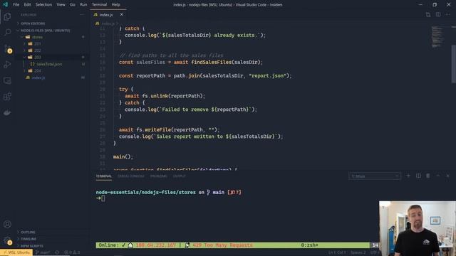Open the Remote Explorer view
Image resolution: width=456 pixels, height=256 pixels.
click(x=7, y=80)
